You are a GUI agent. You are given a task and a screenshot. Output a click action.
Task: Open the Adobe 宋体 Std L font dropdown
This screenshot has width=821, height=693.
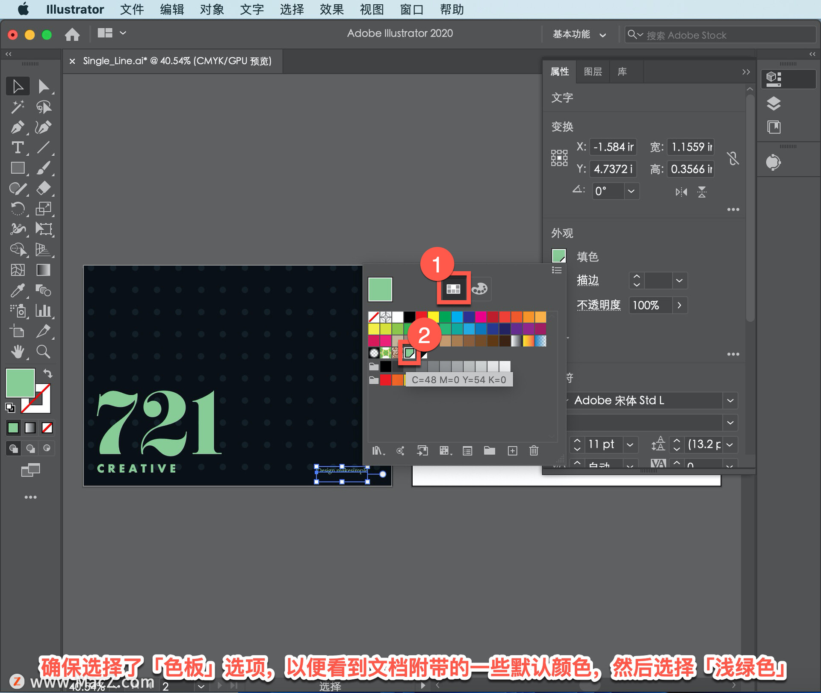coord(730,401)
